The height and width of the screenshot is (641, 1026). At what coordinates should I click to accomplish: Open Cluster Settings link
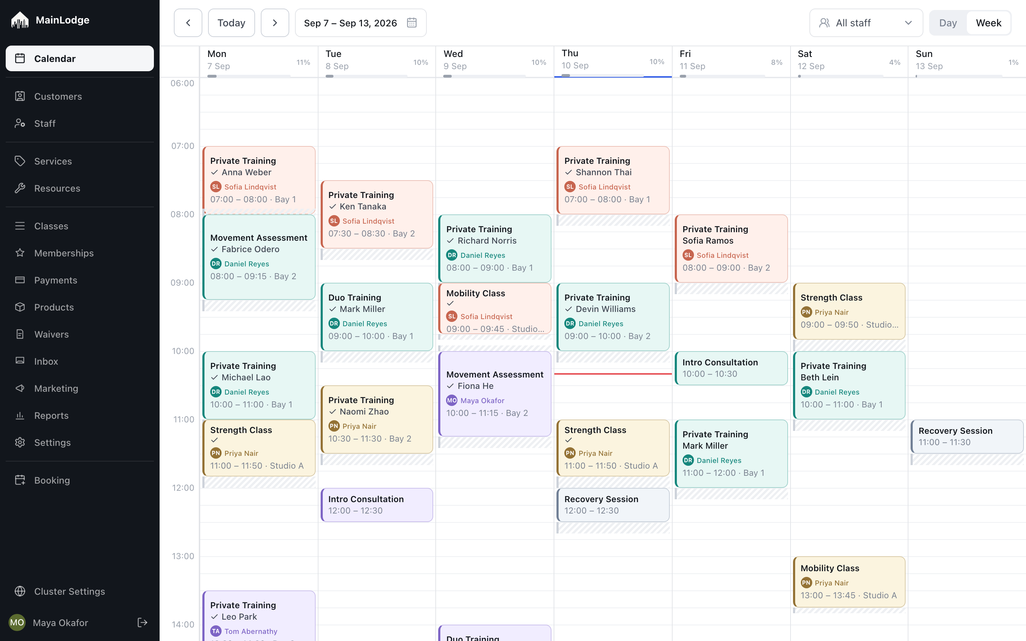80,592
